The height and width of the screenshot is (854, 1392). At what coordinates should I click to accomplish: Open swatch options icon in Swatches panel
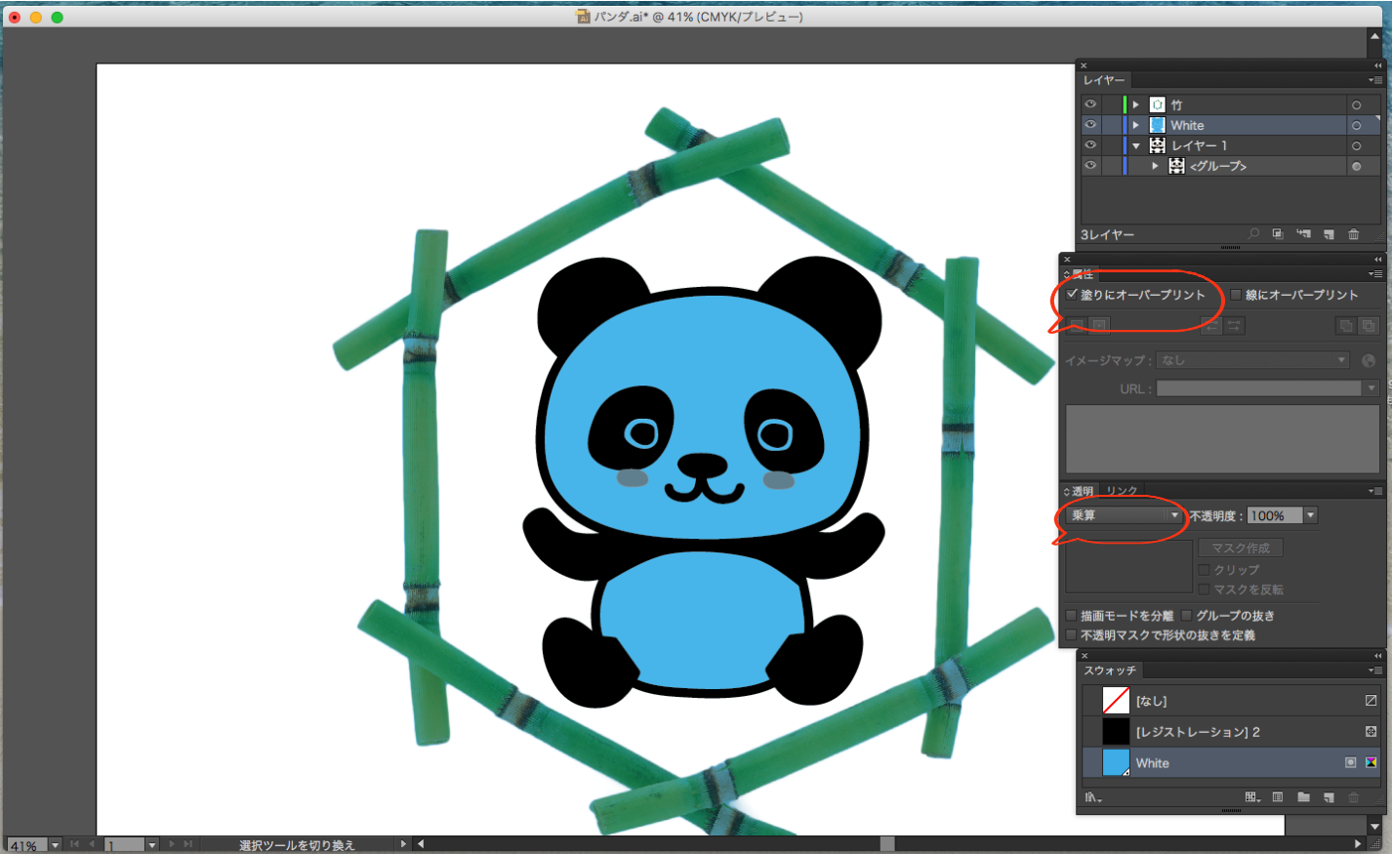(1278, 797)
